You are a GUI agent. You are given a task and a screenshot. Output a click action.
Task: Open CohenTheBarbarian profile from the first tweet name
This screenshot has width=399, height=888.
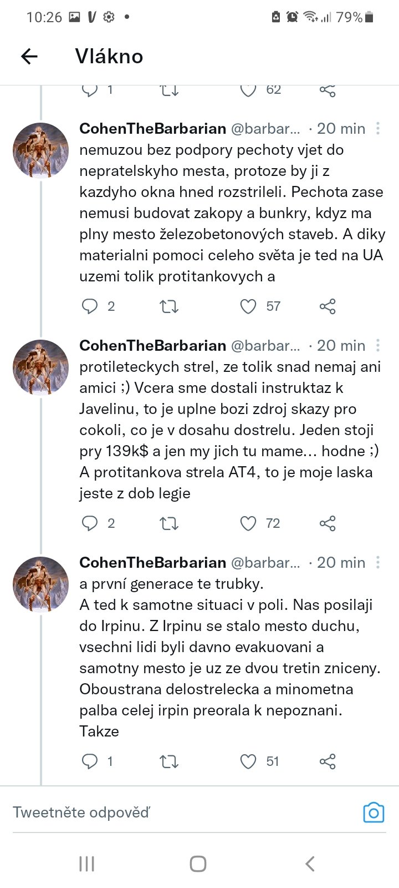point(152,129)
